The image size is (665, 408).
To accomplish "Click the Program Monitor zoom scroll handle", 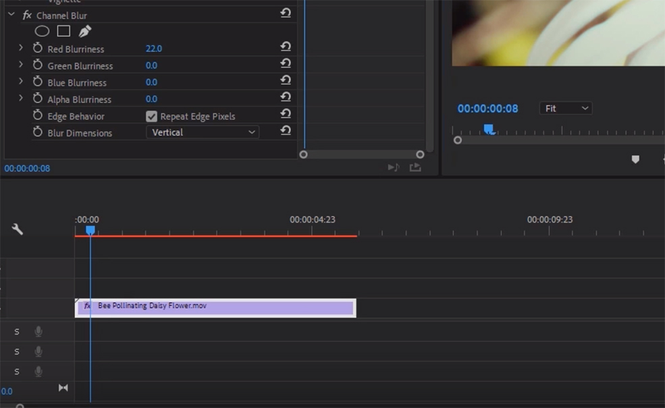I will (458, 140).
